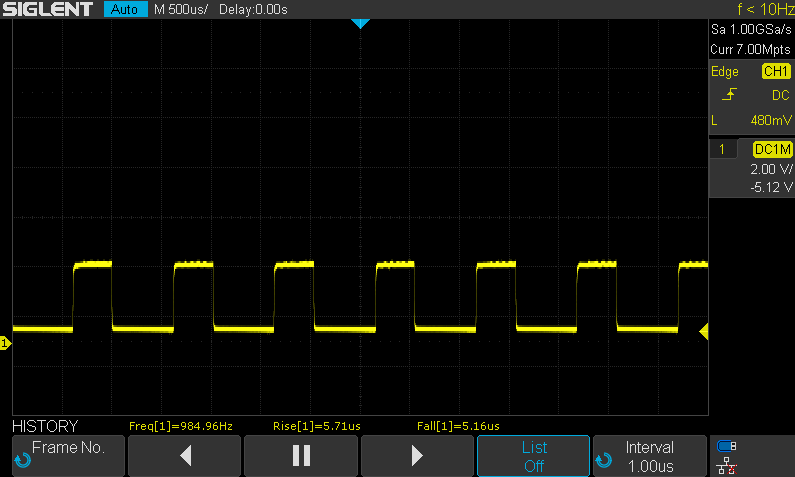795x477 pixels.
Task: Click the Delay:0.00s readout
Action: click(253, 9)
